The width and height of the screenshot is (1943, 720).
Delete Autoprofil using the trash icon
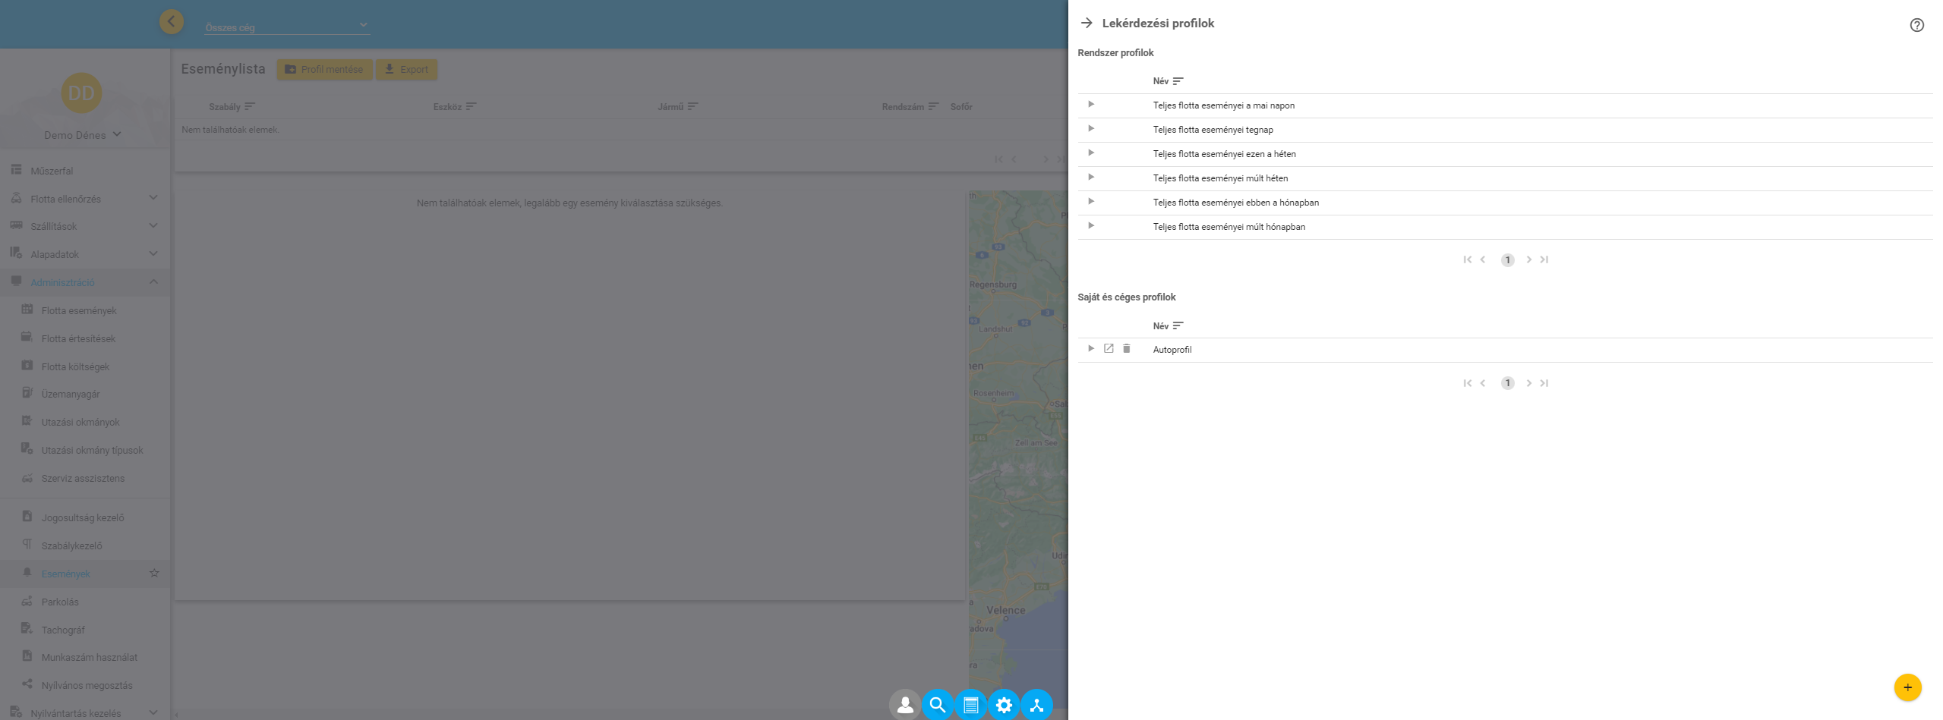coord(1127,349)
